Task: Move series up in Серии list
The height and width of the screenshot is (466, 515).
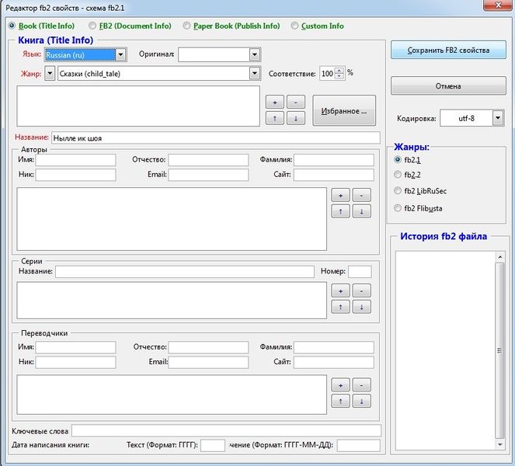Action: [x=340, y=307]
